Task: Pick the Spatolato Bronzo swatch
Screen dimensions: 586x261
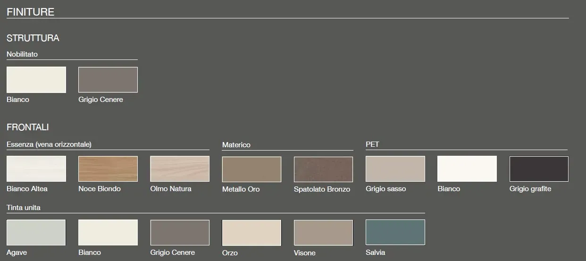Action: tap(323, 169)
